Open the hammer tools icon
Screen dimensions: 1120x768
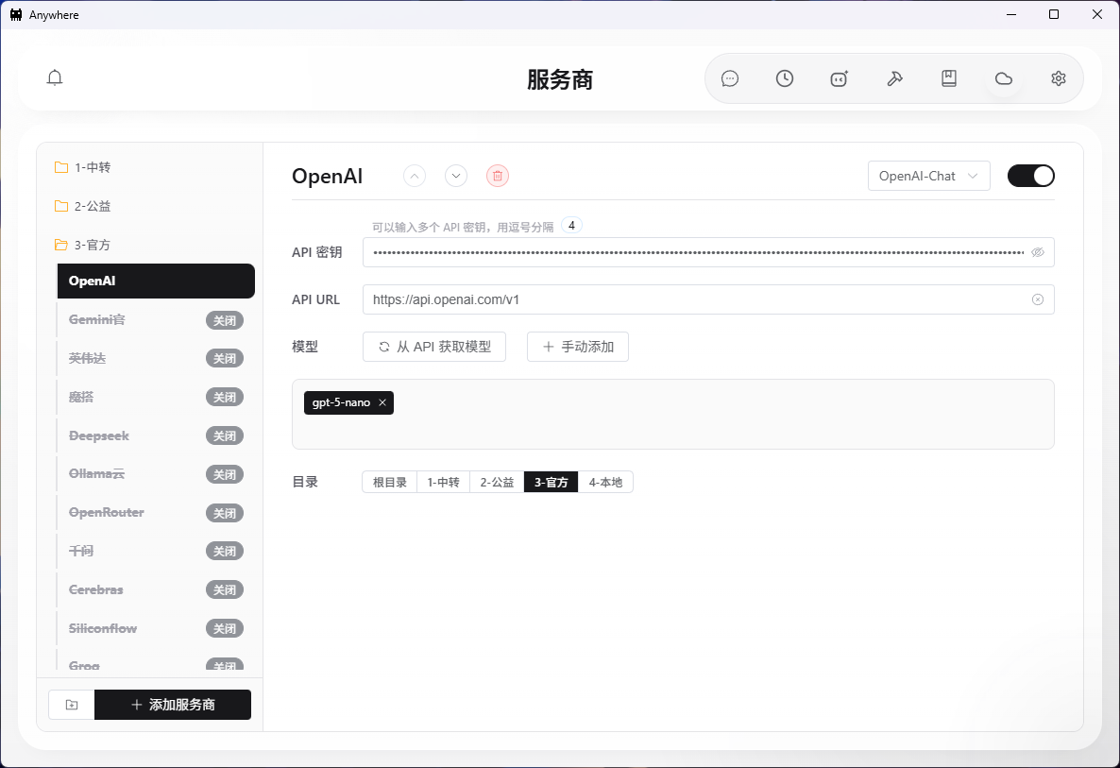click(894, 78)
